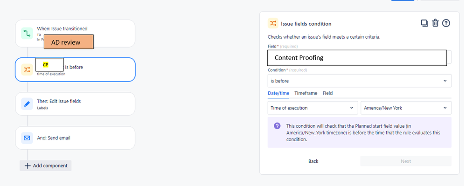Expand the 'is before' condition dropdown

pos(359,81)
